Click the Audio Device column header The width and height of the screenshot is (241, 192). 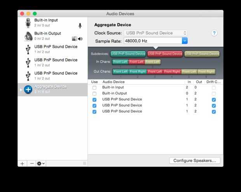(114, 82)
